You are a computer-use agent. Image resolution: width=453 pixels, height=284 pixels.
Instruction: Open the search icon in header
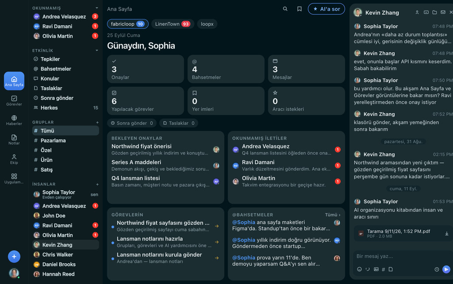click(x=285, y=9)
